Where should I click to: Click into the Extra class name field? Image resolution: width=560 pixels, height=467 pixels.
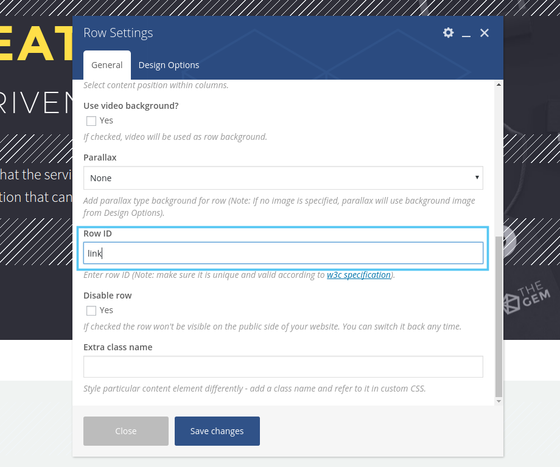click(x=283, y=367)
